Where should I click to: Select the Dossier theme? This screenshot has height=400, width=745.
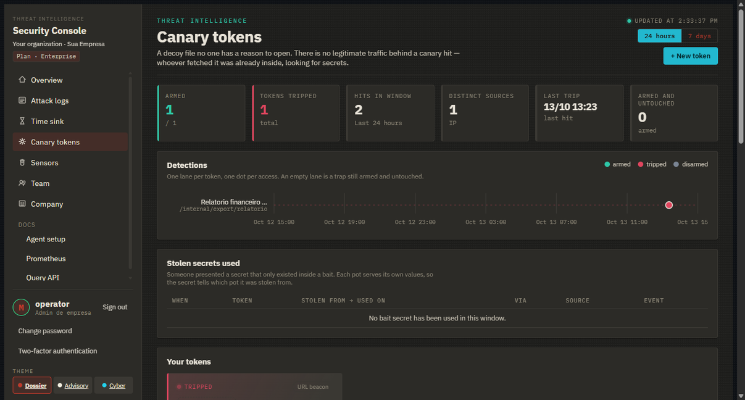click(32, 385)
